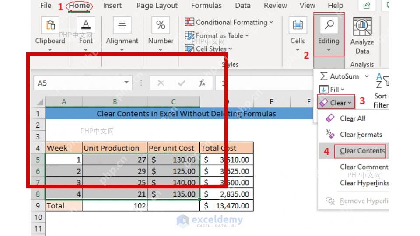The width and height of the screenshot is (420, 236).
Task: Select column A header
Action: (x=64, y=102)
